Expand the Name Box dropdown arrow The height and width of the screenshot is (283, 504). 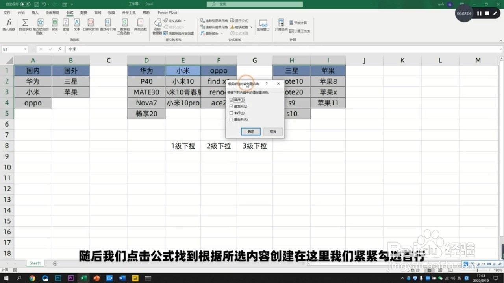25,49
